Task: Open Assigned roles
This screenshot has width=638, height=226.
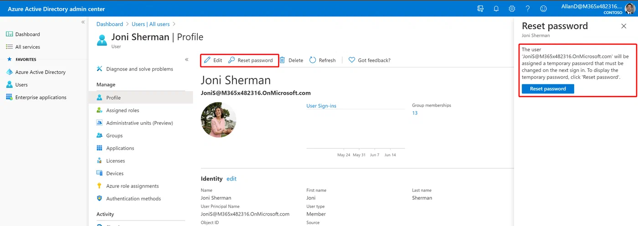Action: [118, 110]
